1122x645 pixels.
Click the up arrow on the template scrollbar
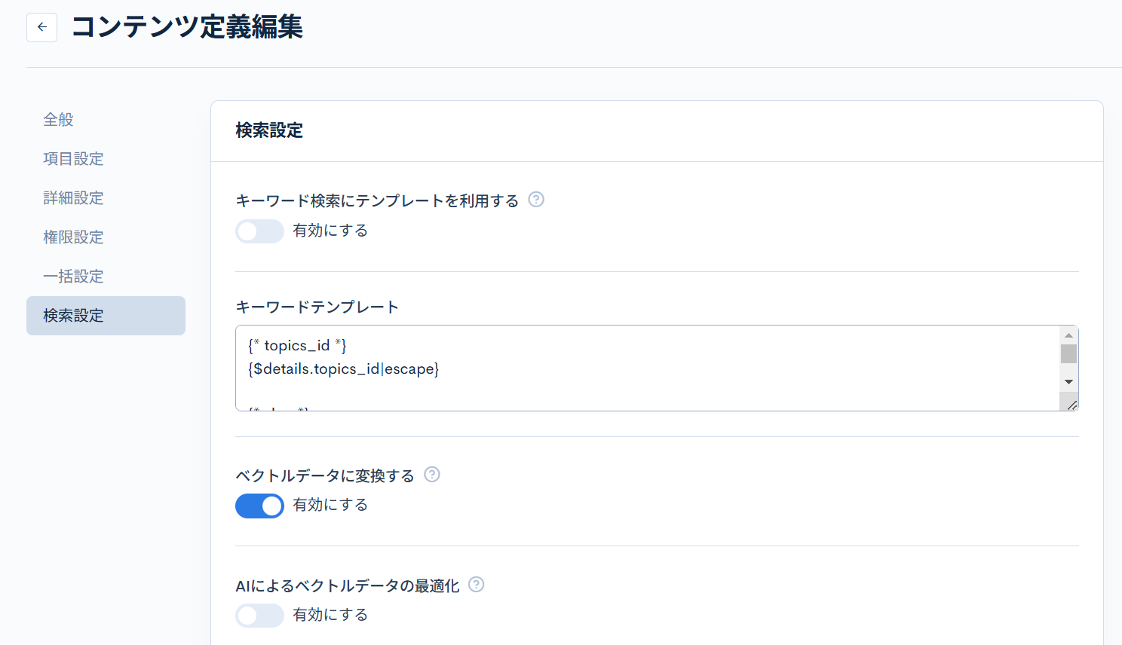tap(1068, 335)
